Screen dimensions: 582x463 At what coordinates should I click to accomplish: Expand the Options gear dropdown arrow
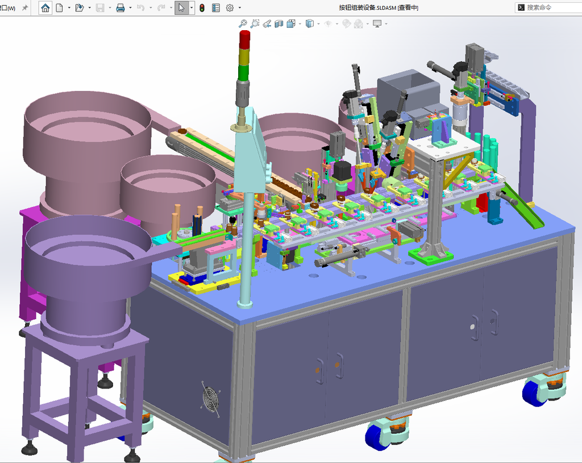pos(239,7)
